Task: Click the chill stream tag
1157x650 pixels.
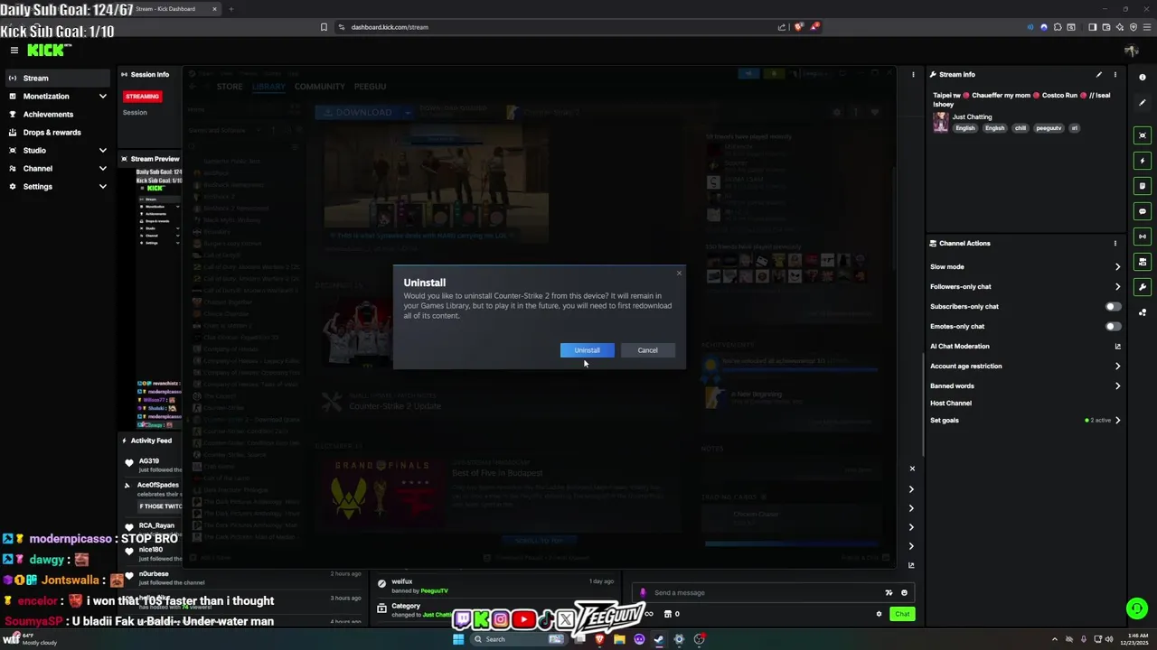Action: pos(1021,128)
